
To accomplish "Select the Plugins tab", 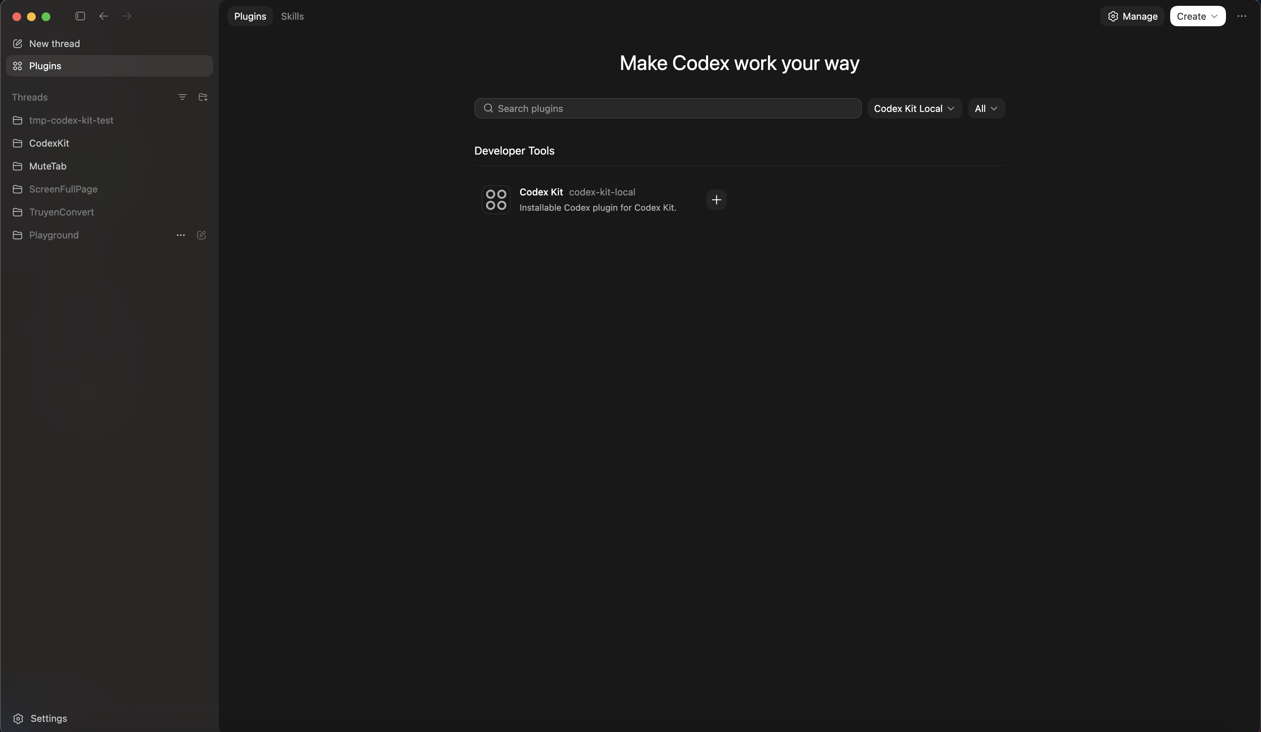I will point(250,16).
